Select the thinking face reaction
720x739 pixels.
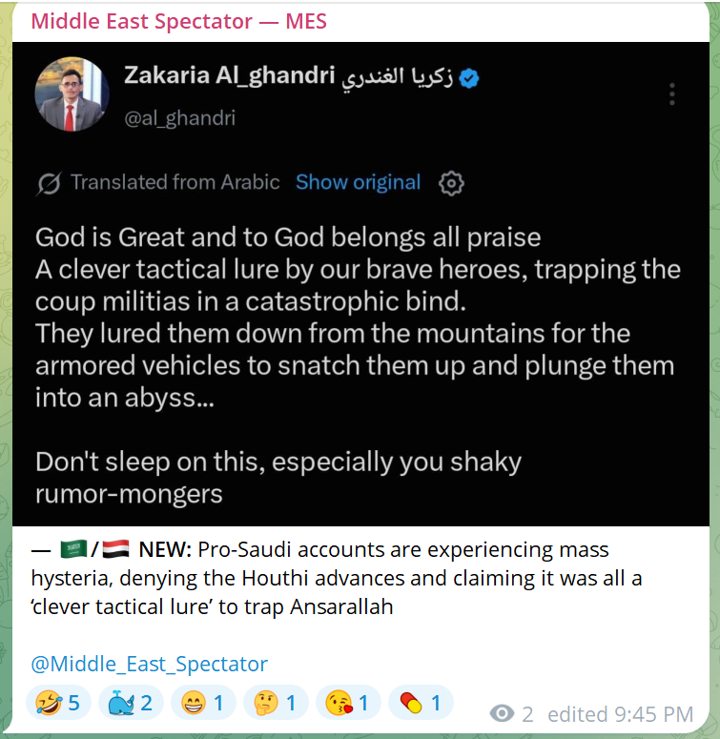(x=276, y=703)
